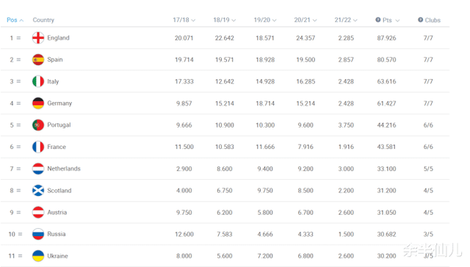Click the Country column header
This screenshot has height=267, width=470.
43,20
